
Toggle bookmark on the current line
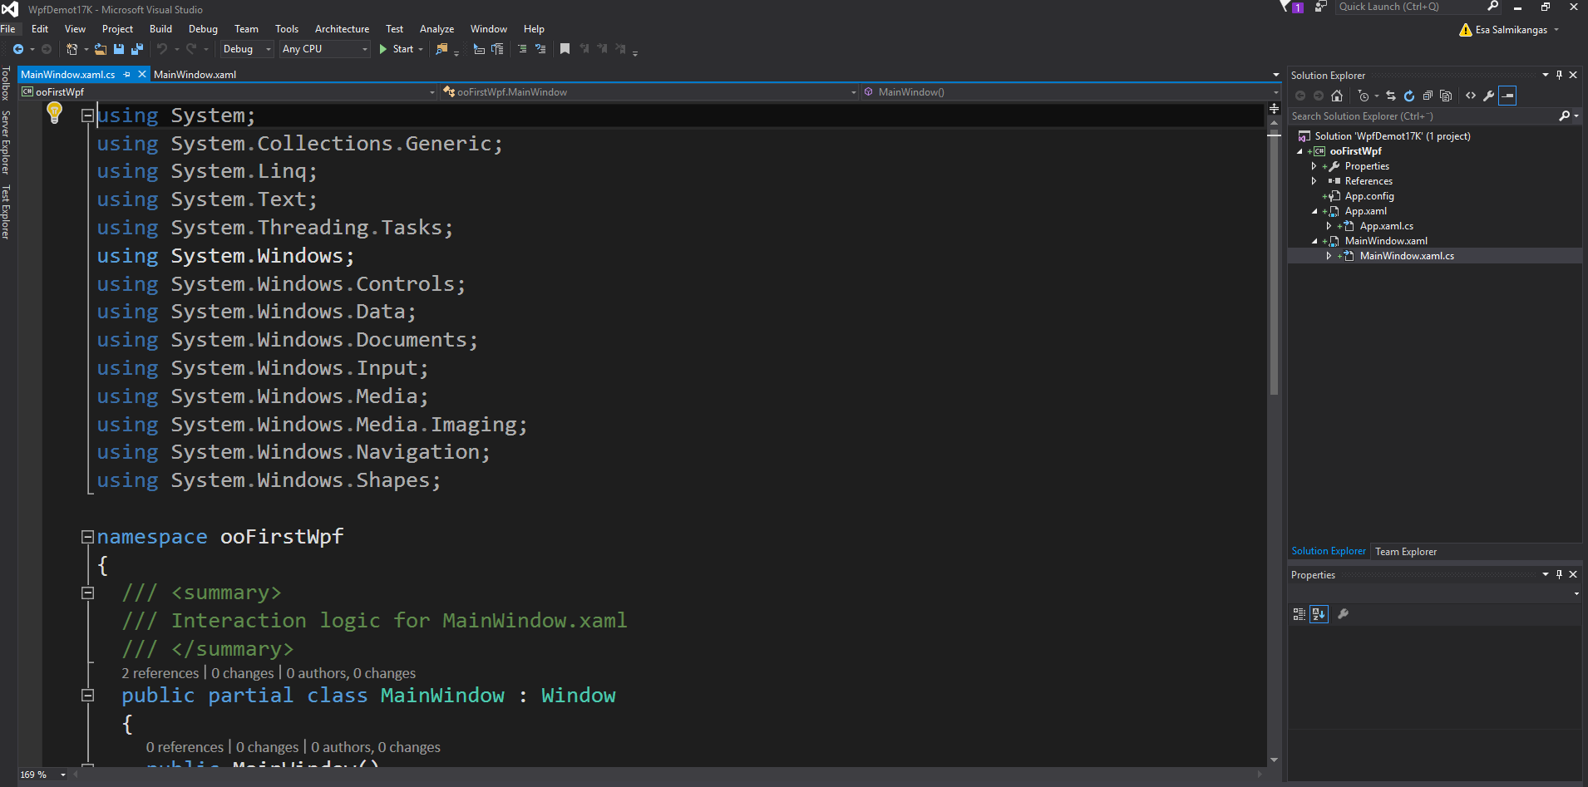(565, 49)
